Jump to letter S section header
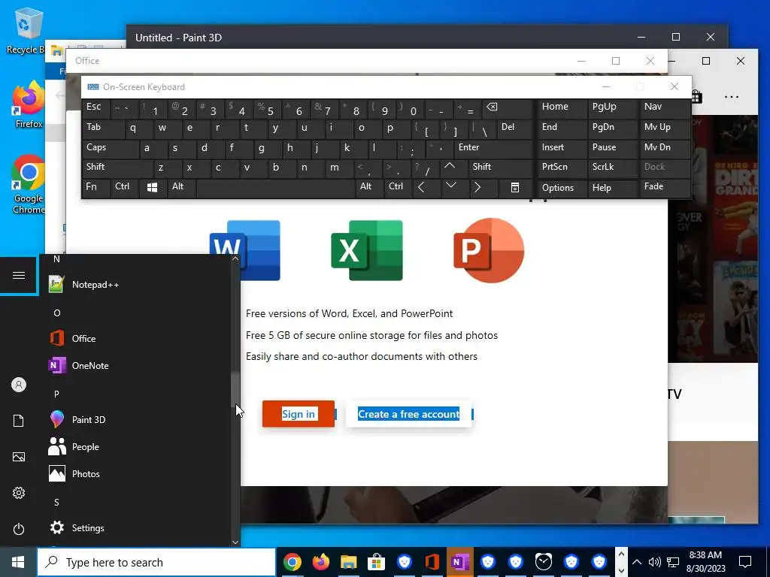 pyautogui.click(x=56, y=502)
